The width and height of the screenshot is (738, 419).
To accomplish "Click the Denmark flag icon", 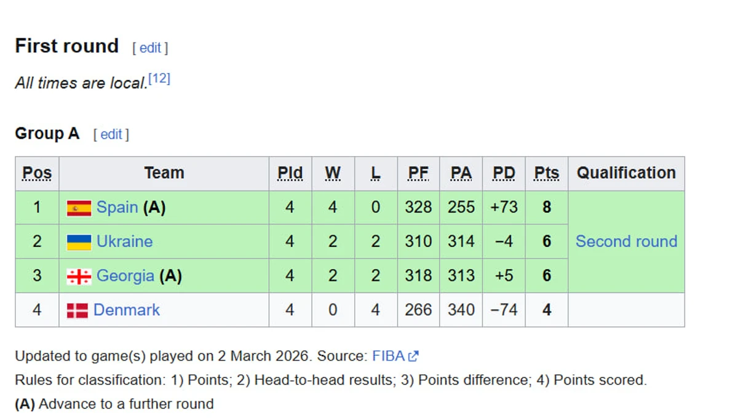I will [77, 311].
